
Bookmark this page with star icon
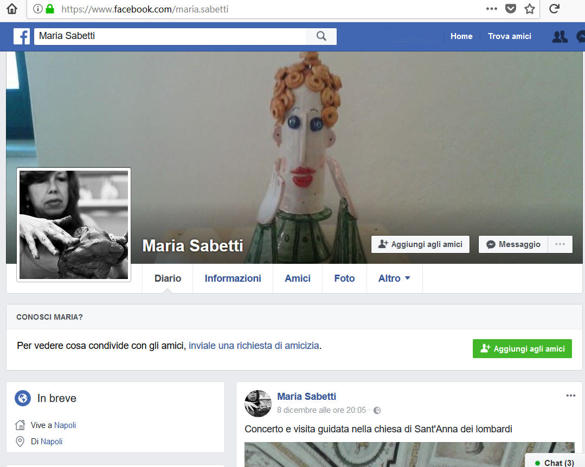pyautogui.click(x=529, y=9)
